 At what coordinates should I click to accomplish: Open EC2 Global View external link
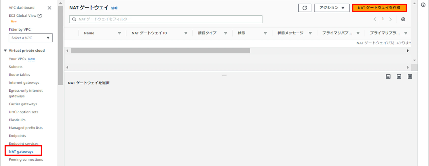click(25, 16)
